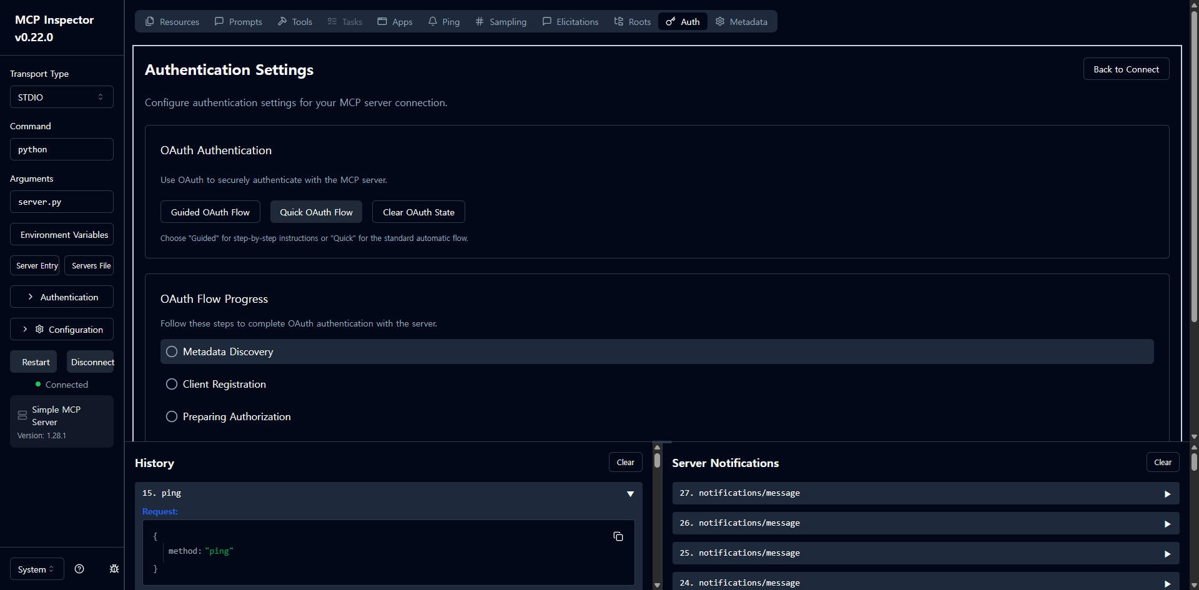This screenshot has width=1199, height=590.
Task: Disconnect from the MCP server
Action: (91, 361)
